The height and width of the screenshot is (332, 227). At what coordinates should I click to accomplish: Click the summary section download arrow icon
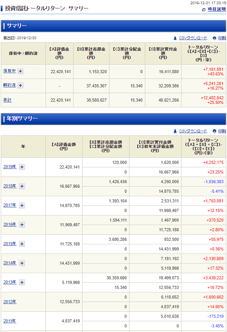pos(175,38)
